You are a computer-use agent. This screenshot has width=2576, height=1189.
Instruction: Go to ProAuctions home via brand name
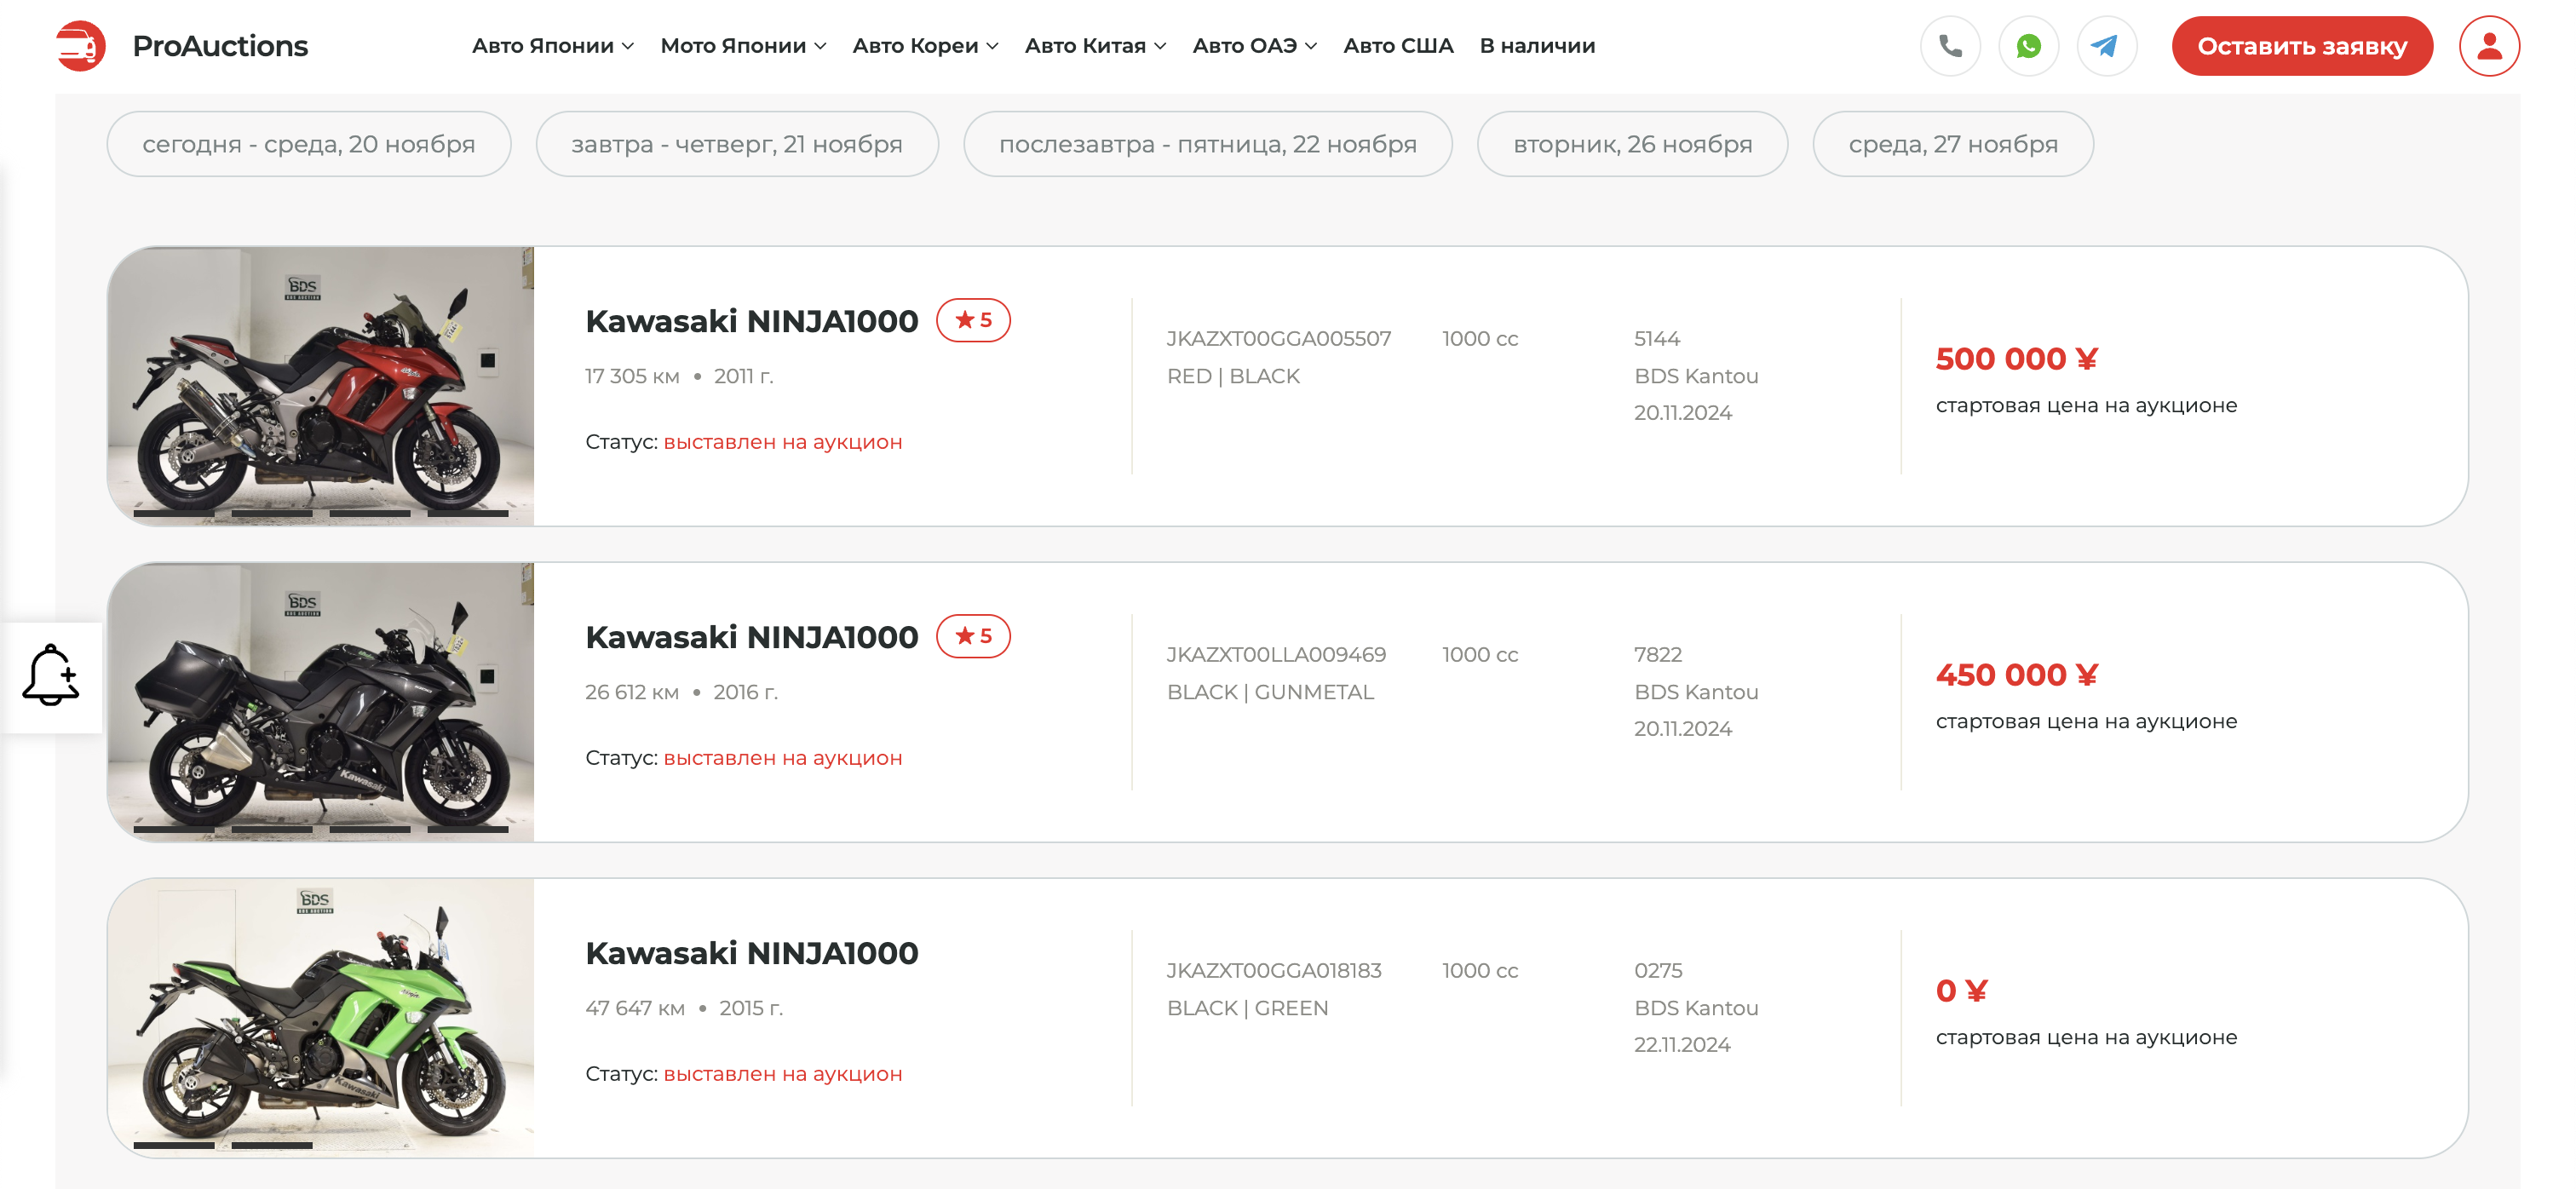pyautogui.click(x=220, y=46)
